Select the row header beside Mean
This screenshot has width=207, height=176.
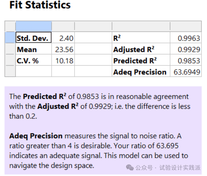click(10, 49)
